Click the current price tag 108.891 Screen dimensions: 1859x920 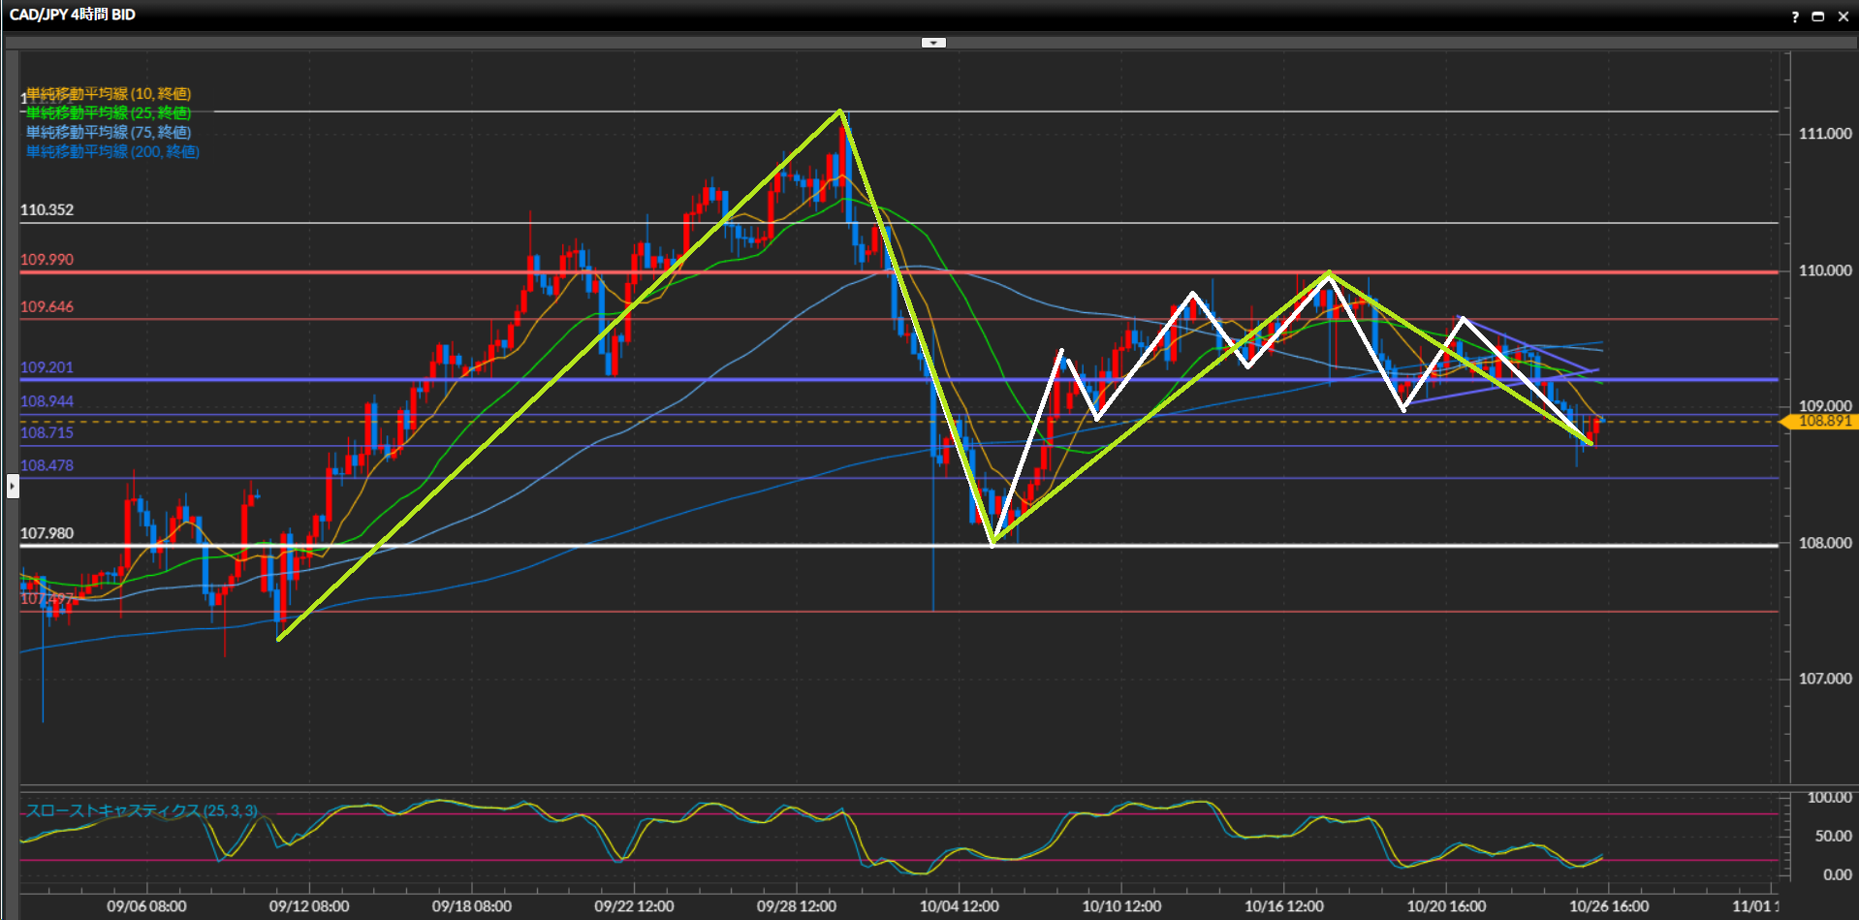point(1823,422)
